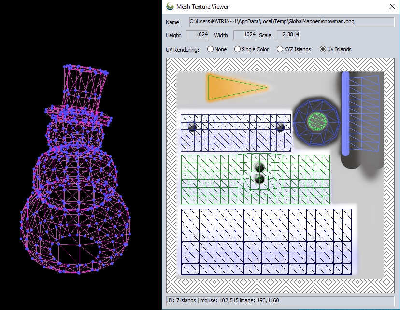Viewport: 400px width, 310px height.
Task: Click the vertical purple hat strip island
Action: click(x=345, y=113)
